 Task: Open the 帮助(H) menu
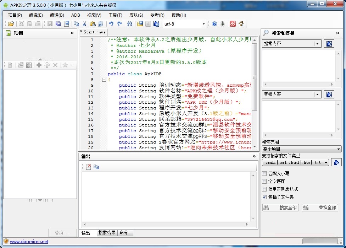[x=179, y=15]
